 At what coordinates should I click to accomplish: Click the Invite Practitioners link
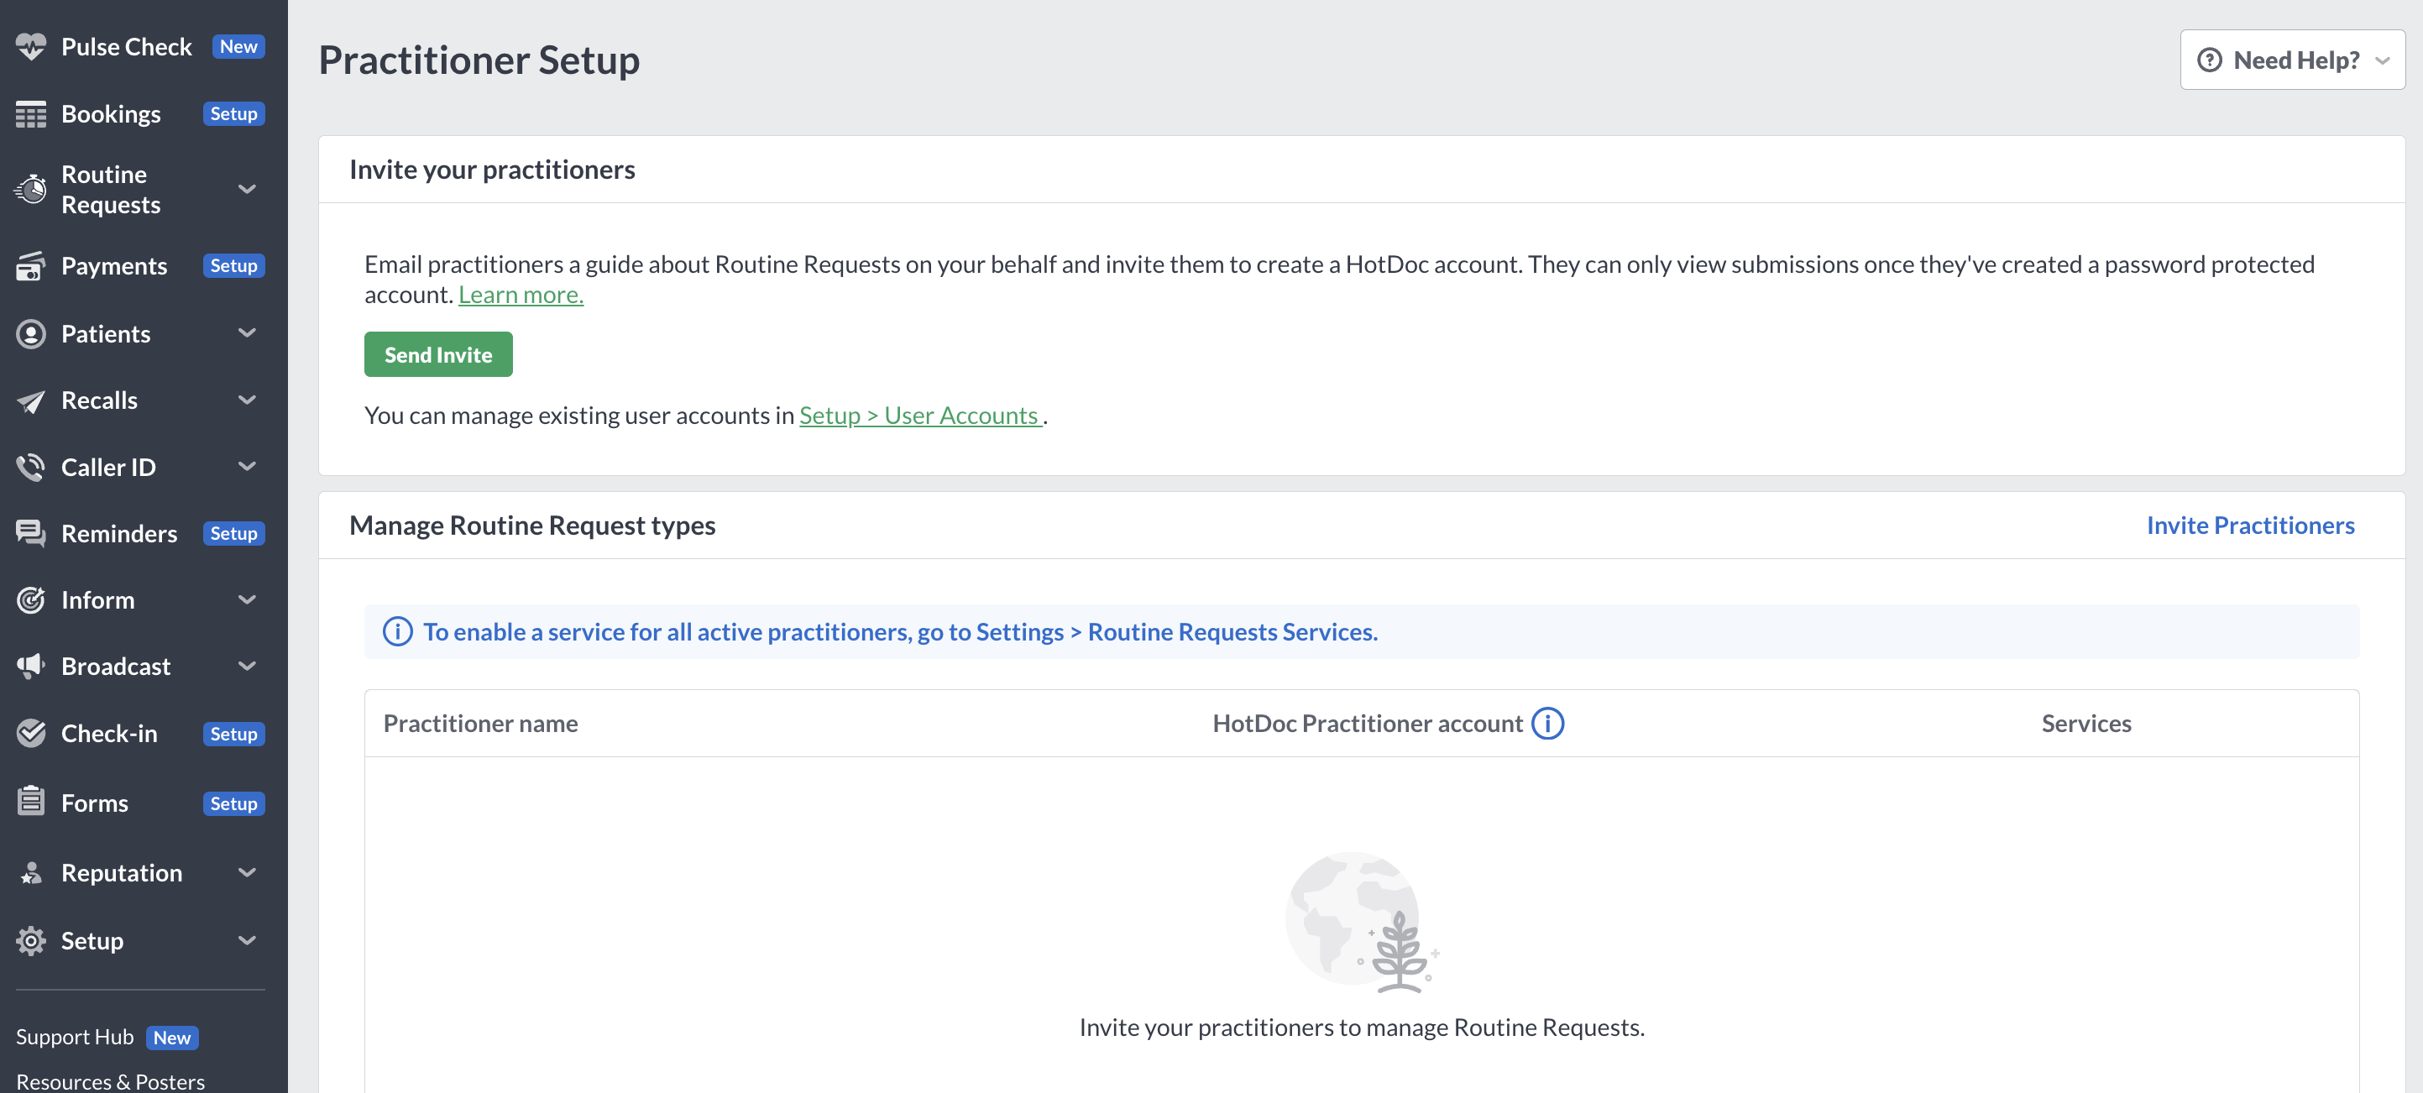click(2250, 525)
